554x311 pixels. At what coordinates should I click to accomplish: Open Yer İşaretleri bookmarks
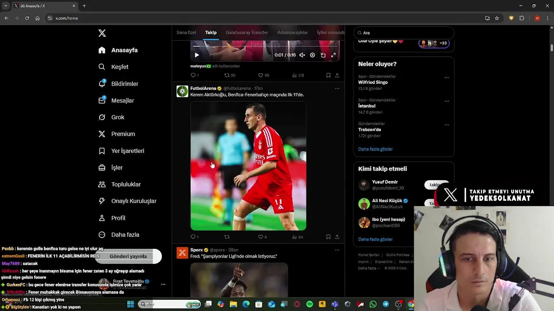[x=121, y=151]
